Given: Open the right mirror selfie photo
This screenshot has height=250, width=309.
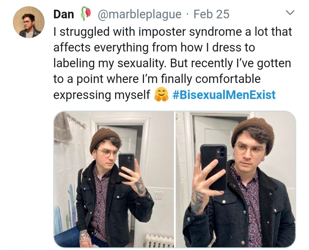Looking at the screenshot, I should (x=236, y=179).
